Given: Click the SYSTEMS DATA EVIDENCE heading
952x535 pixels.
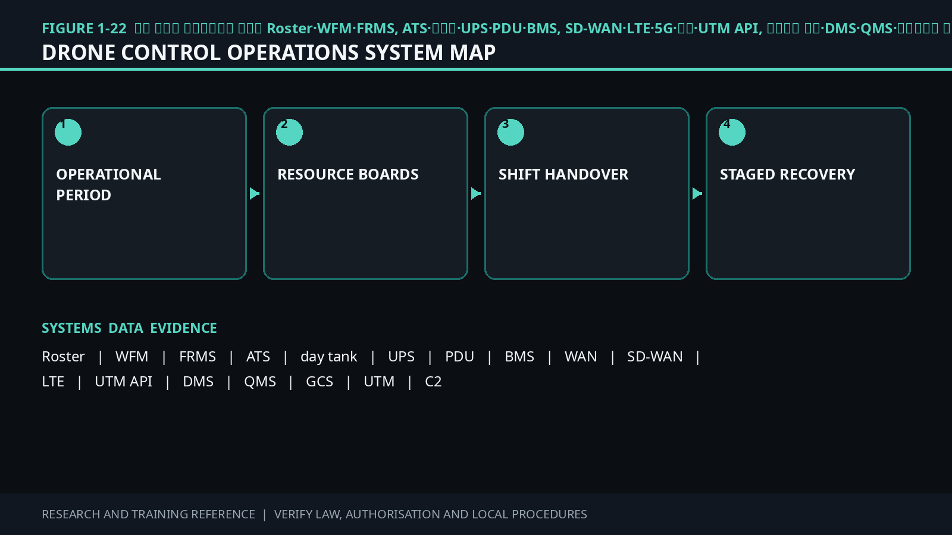Looking at the screenshot, I should click(x=129, y=328).
